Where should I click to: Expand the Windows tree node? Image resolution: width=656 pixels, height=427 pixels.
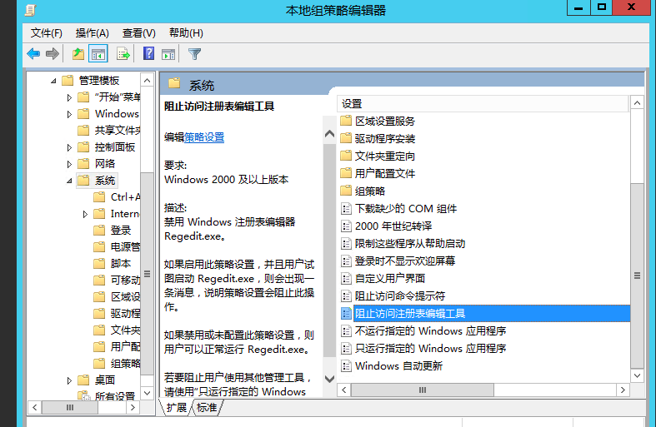pos(69,114)
